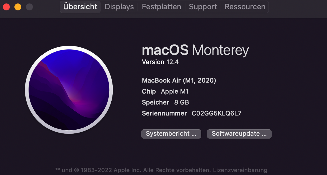Viewport: 327px width, 175px height.
Task: Click the macOS Monterey logo image
Action: point(69,90)
